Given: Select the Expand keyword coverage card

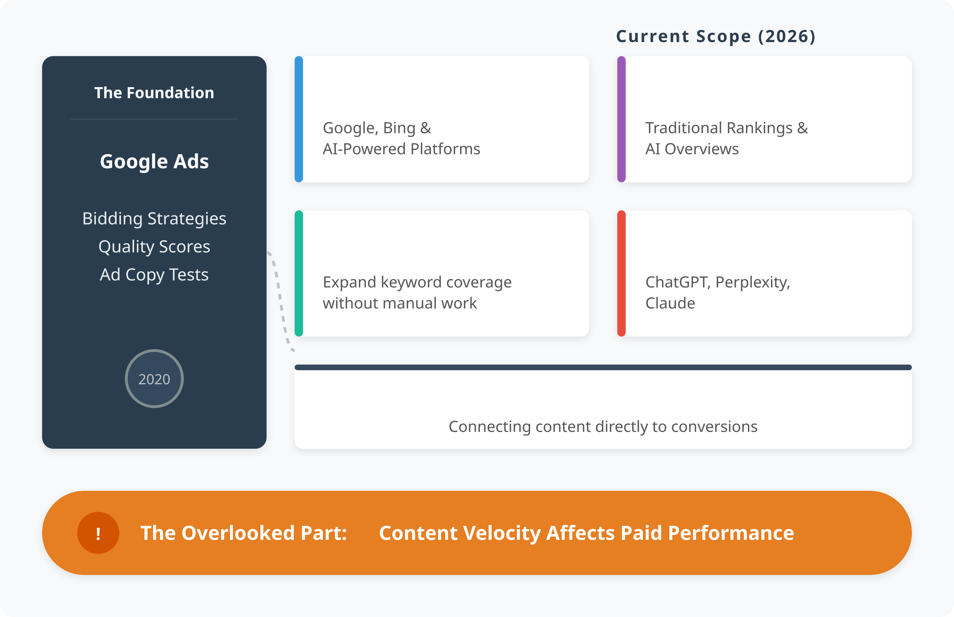Looking at the screenshot, I should click(x=442, y=273).
